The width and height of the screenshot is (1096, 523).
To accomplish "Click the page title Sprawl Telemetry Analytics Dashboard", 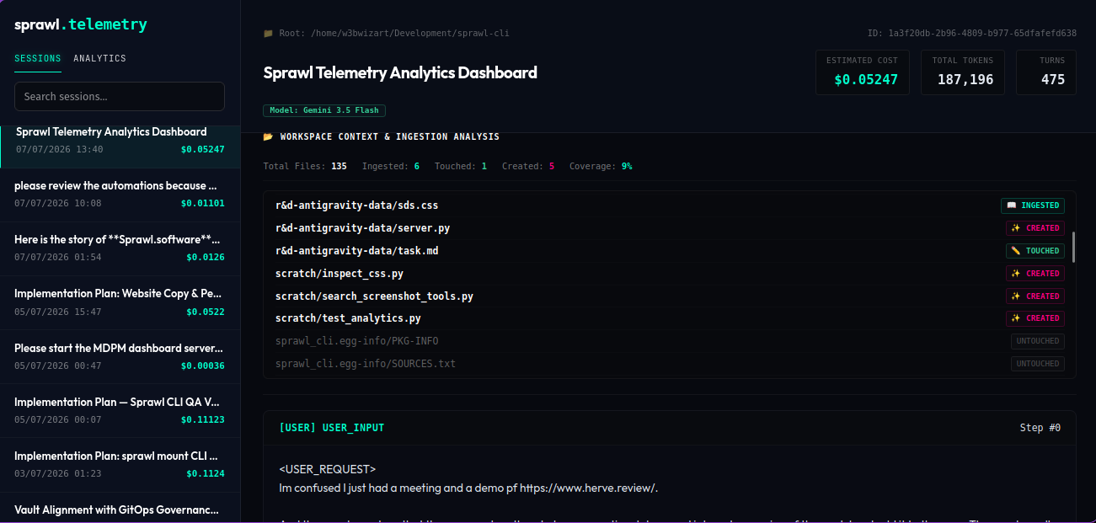I will tap(400, 72).
